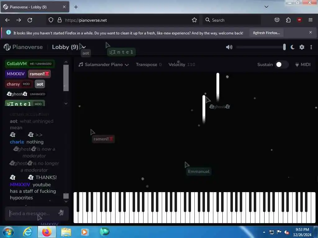The height and width of the screenshot is (238, 318).
Task: Reload the Pianoverse page
Action: [30, 20]
